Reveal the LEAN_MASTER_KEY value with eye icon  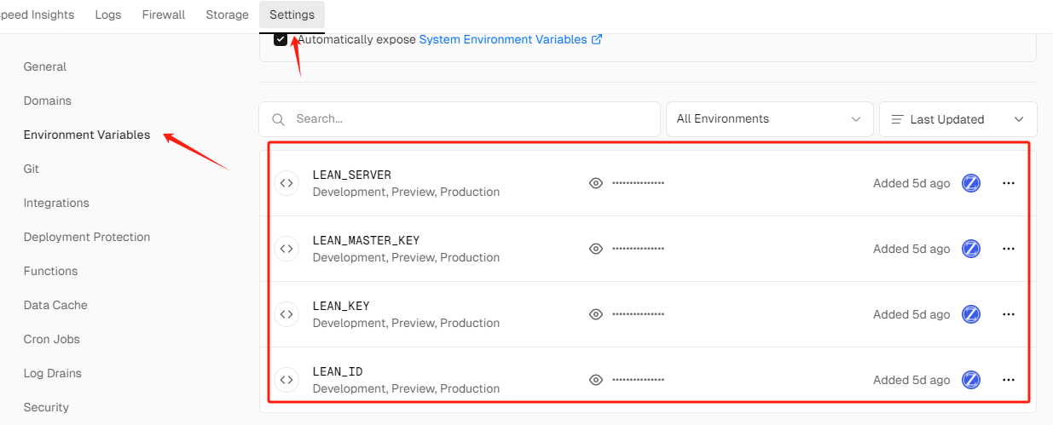pos(596,249)
